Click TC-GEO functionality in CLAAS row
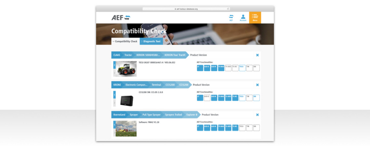 [228, 68]
